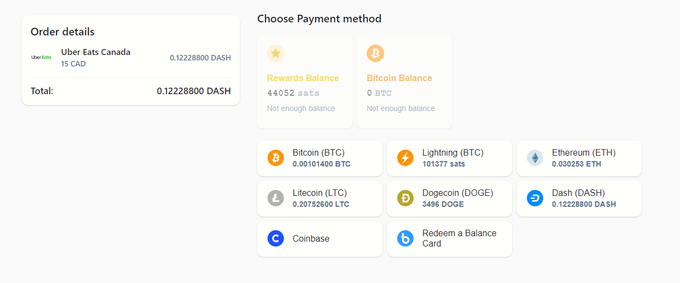Click the Balance Card logo icon
The width and height of the screenshot is (680, 283).
(x=405, y=239)
